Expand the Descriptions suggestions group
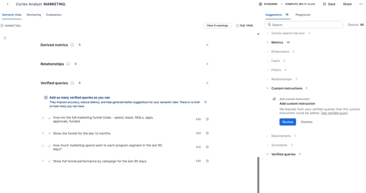The width and height of the screenshot is (366, 193). pos(268,136)
